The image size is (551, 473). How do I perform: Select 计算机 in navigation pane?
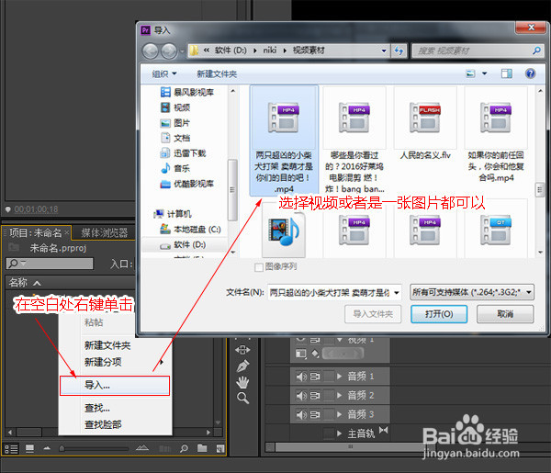173,214
